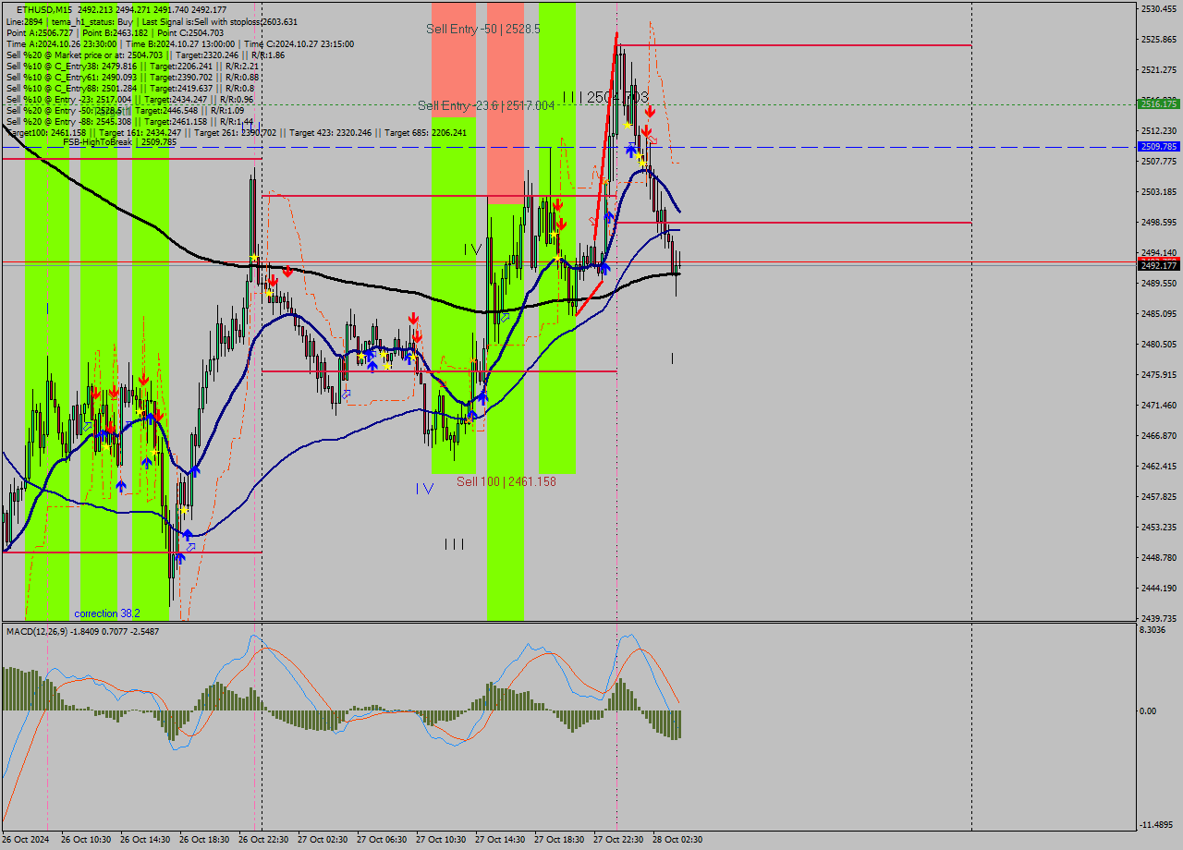The image size is (1183, 850).
Task: Click 2480.505 on the price axis
Action: (x=1159, y=344)
